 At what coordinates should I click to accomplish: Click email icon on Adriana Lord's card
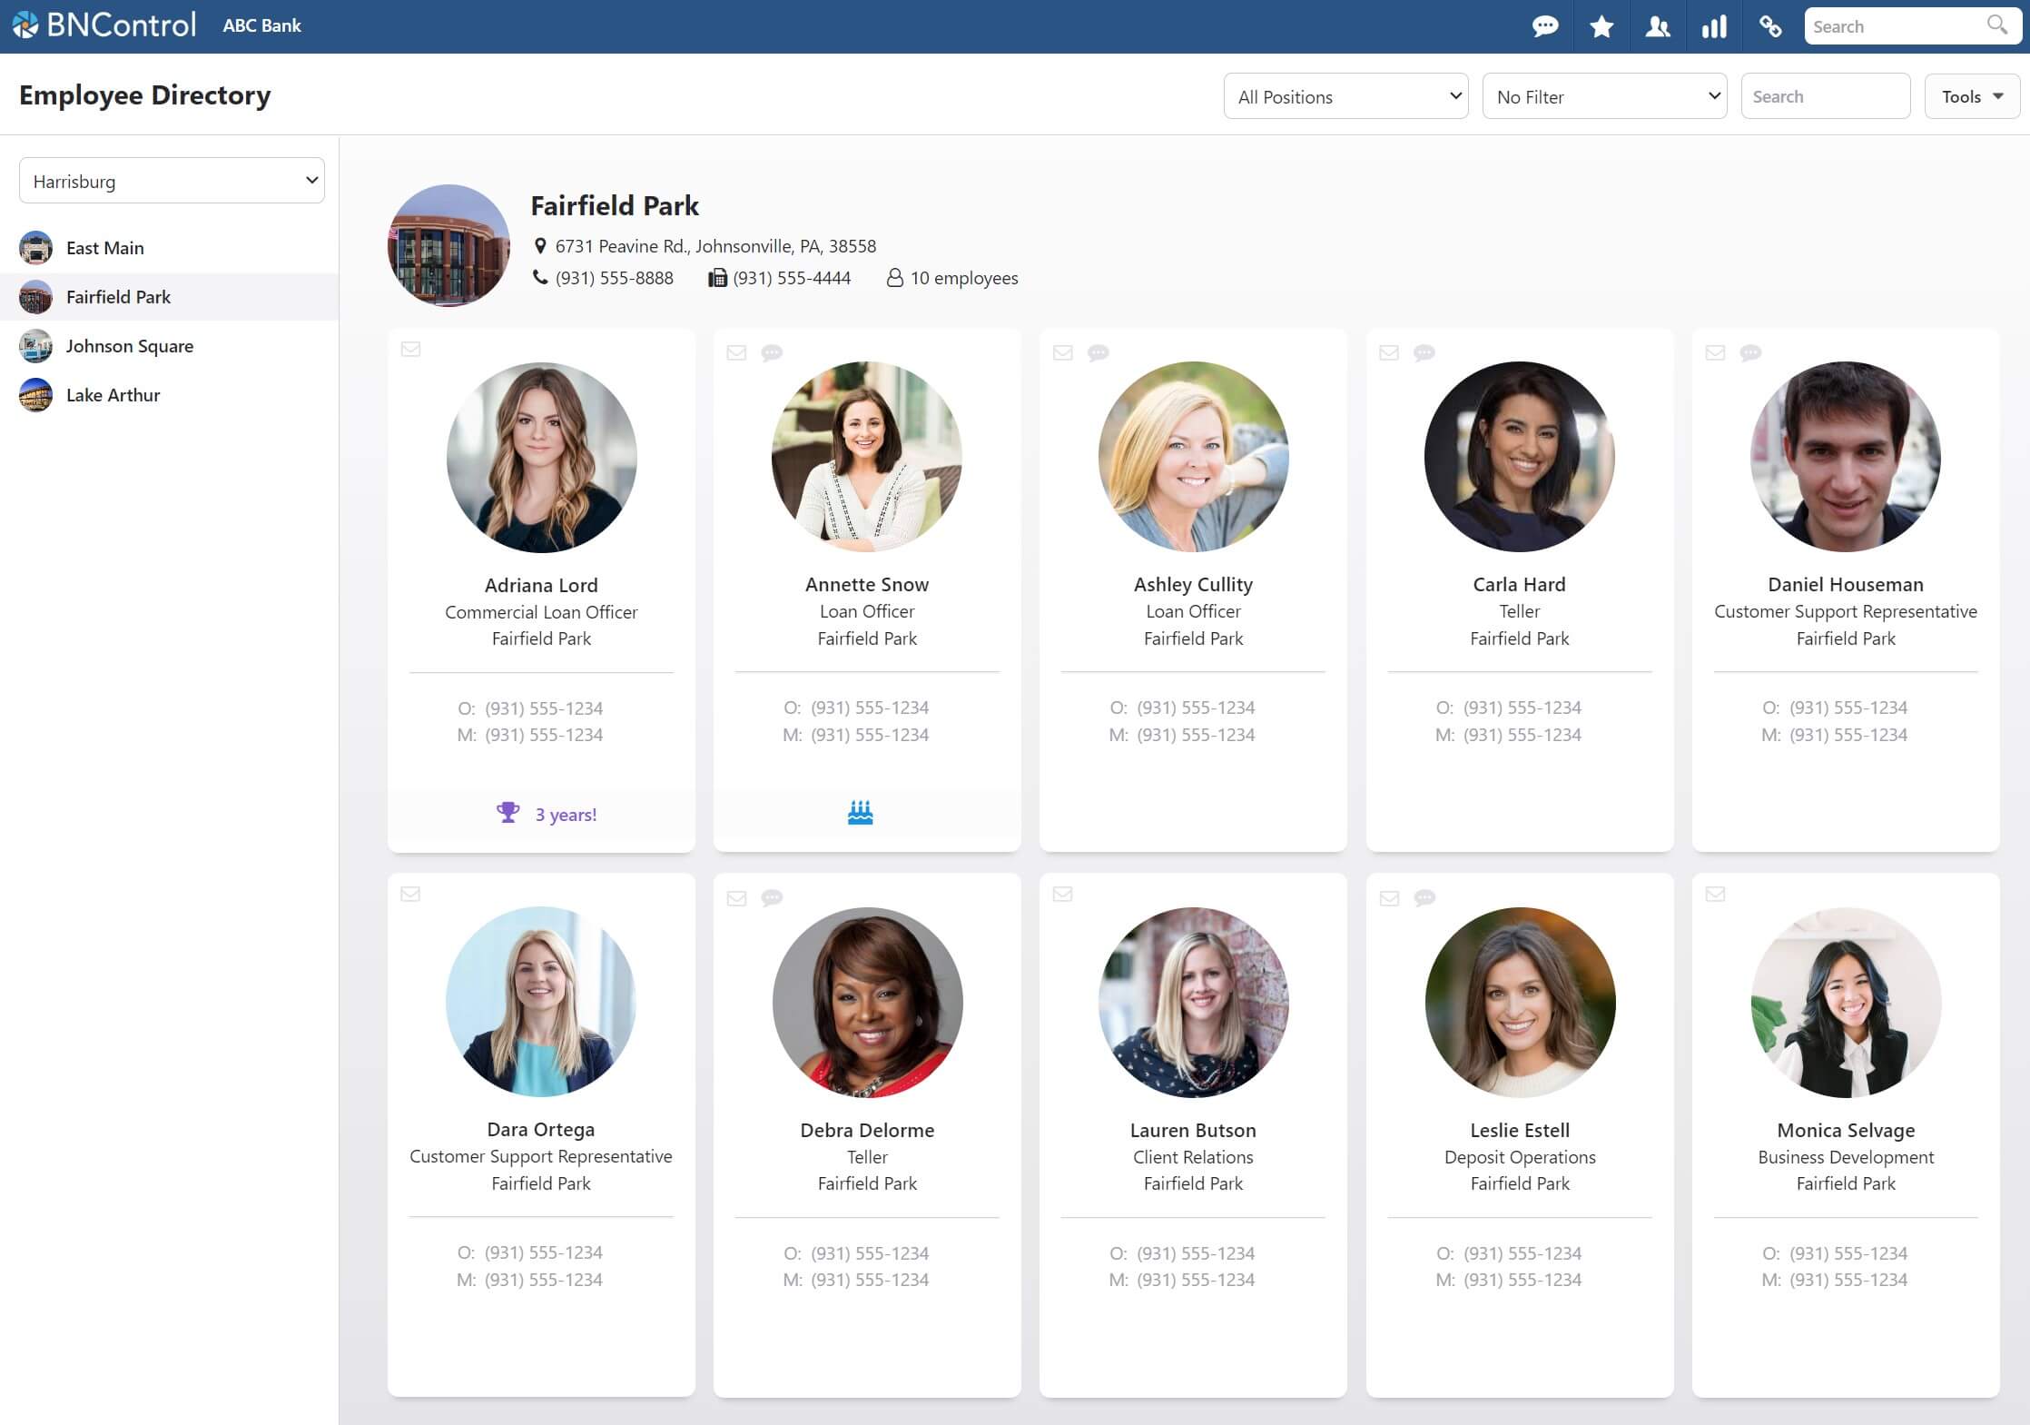[410, 350]
